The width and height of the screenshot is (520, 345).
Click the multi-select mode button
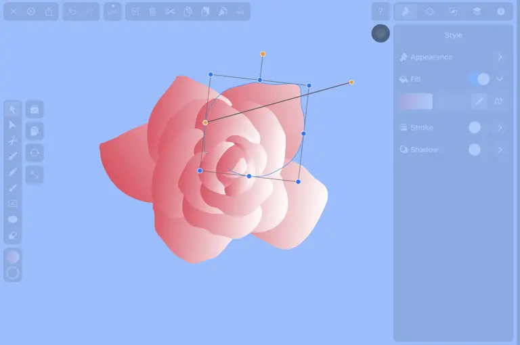(x=35, y=110)
